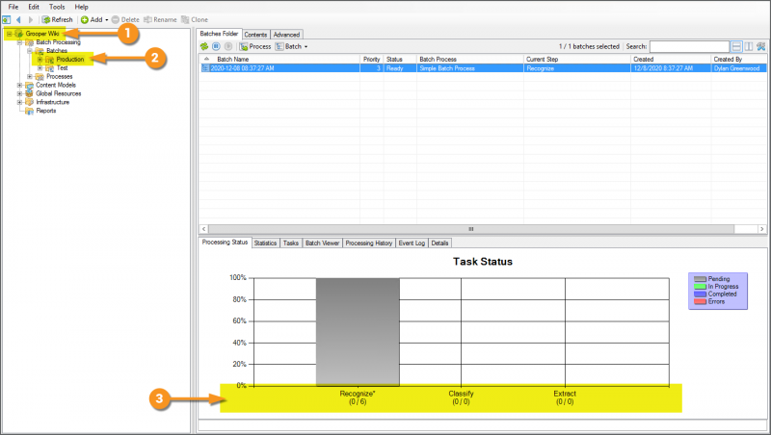Click the gray resume play icon

[x=228, y=46]
